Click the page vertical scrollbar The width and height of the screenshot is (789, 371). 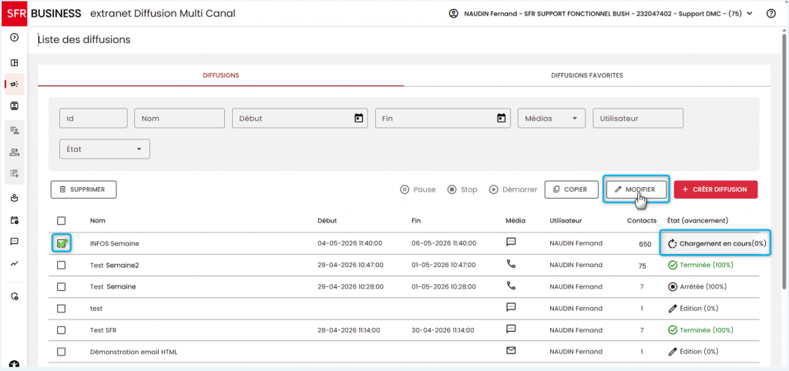point(784,161)
